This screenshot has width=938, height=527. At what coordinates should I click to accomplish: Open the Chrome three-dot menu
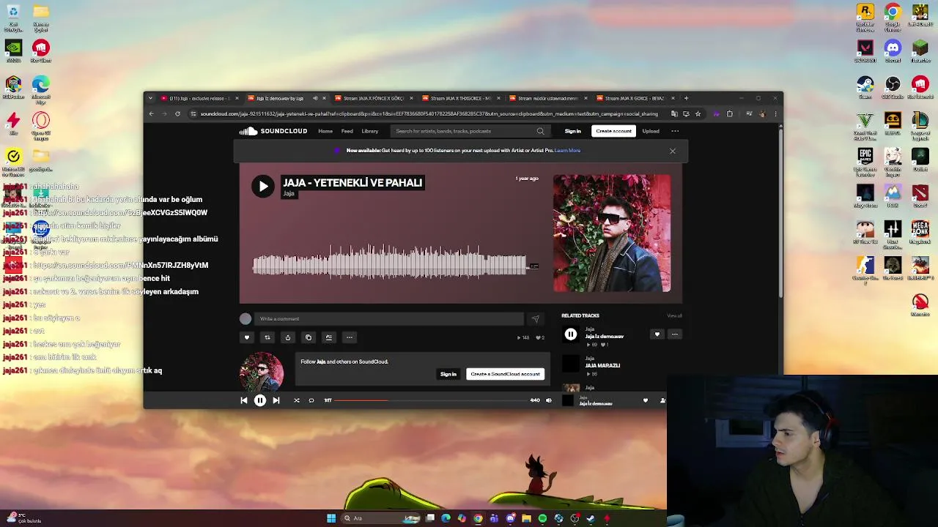tap(775, 113)
